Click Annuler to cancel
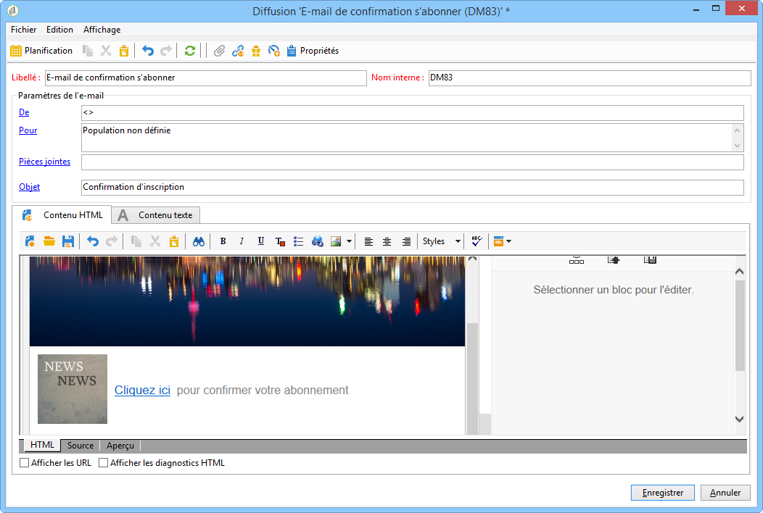 click(x=725, y=493)
